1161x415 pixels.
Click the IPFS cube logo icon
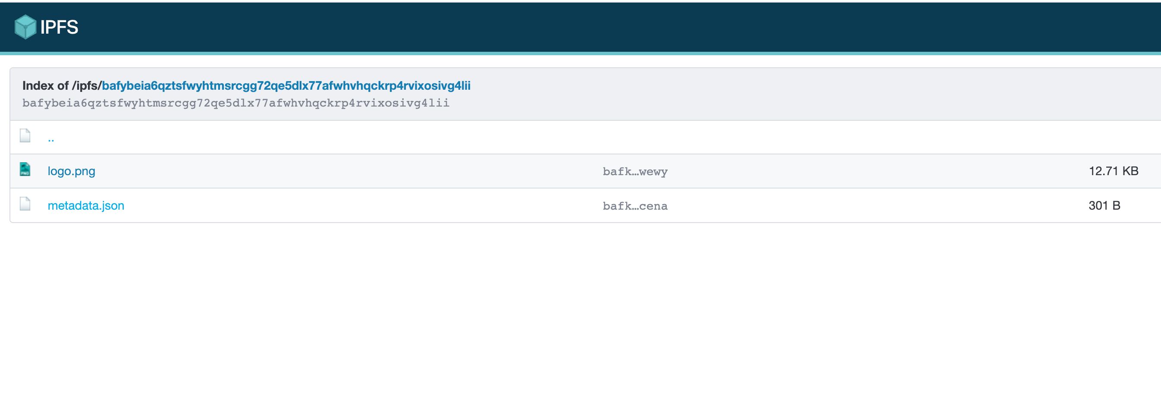(x=25, y=27)
